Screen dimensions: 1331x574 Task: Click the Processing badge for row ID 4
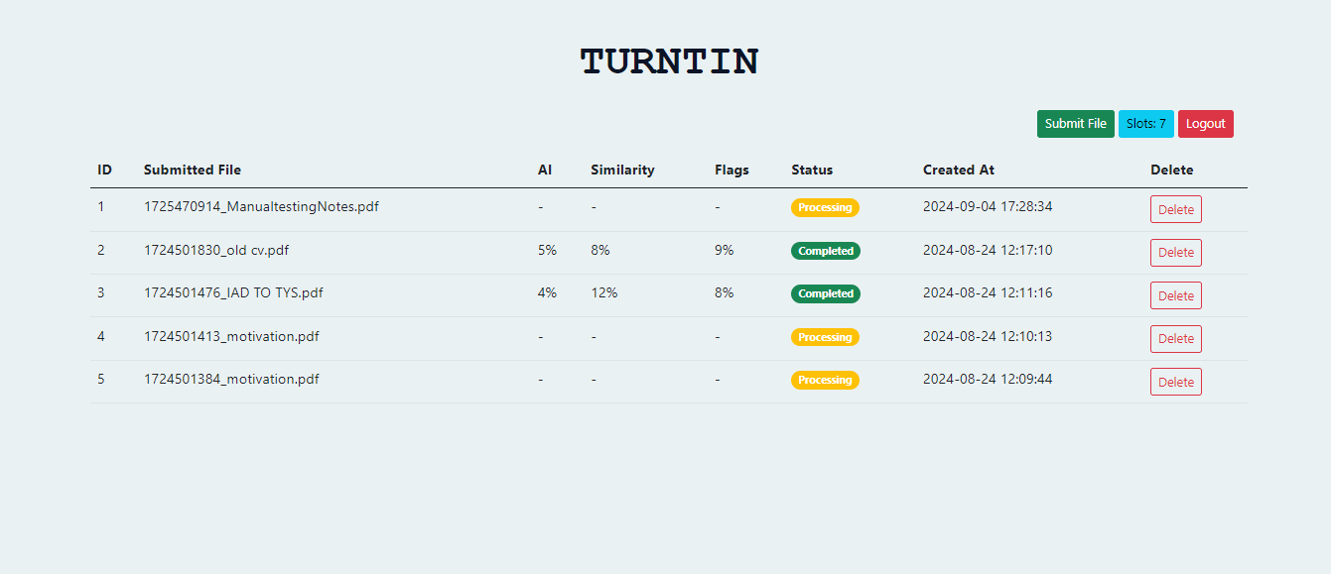click(825, 337)
